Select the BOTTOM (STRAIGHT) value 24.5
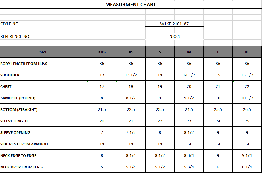Viewport: 262px width, 173px height. tap(189, 109)
